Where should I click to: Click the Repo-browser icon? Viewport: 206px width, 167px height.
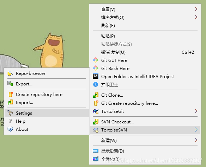tap(10, 73)
